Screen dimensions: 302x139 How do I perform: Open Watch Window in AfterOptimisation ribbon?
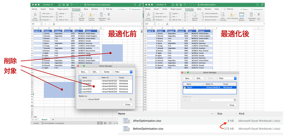[x=242, y=17]
